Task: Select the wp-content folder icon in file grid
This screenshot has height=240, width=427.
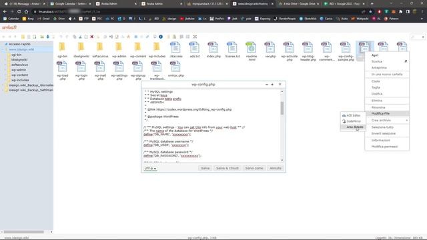Action: [x=138, y=47]
